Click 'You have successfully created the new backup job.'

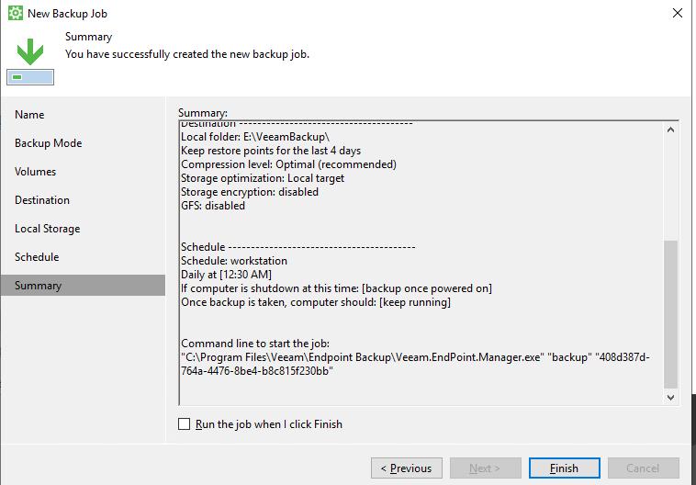point(187,54)
